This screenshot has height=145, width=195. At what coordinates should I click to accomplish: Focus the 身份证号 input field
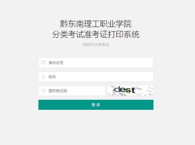(96, 63)
